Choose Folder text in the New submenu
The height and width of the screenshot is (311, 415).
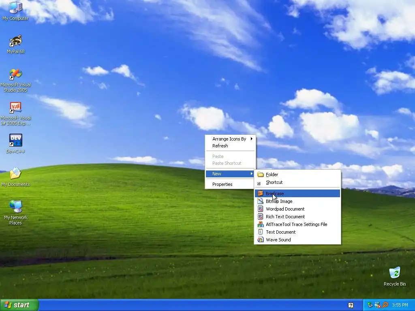tap(272, 175)
